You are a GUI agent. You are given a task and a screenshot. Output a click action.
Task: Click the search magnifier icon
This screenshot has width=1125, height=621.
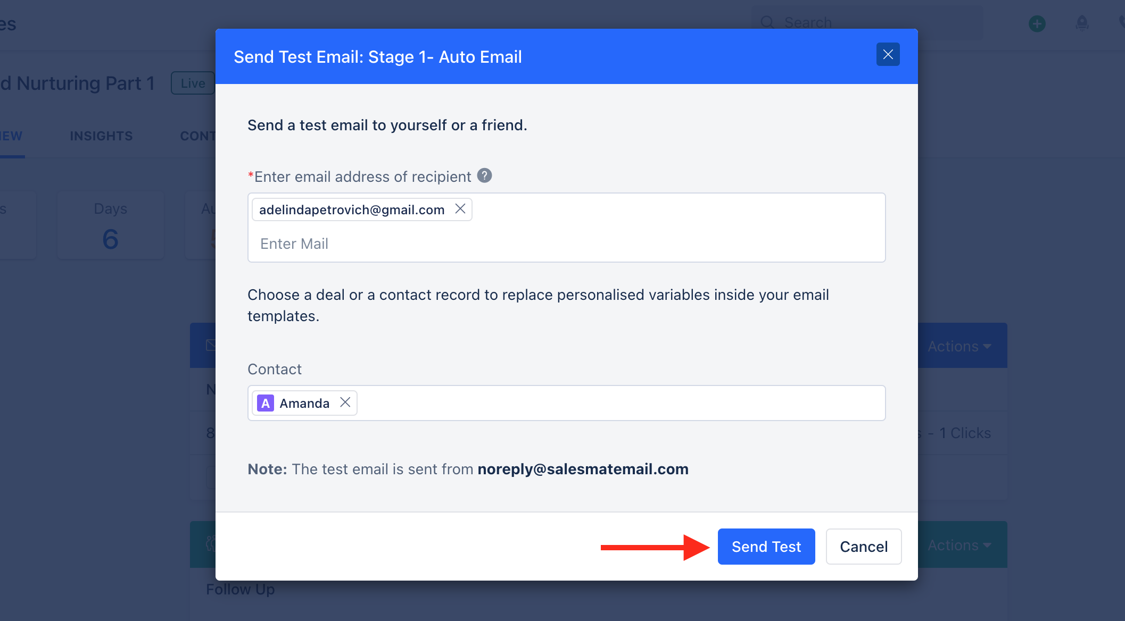click(x=767, y=22)
